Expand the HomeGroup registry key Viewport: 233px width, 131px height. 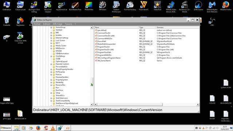[x=51, y=28]
